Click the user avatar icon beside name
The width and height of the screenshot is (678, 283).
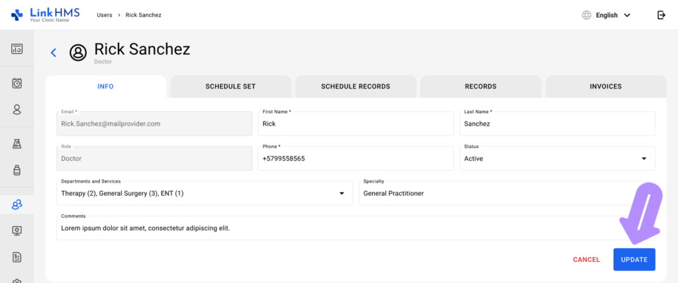78,53
